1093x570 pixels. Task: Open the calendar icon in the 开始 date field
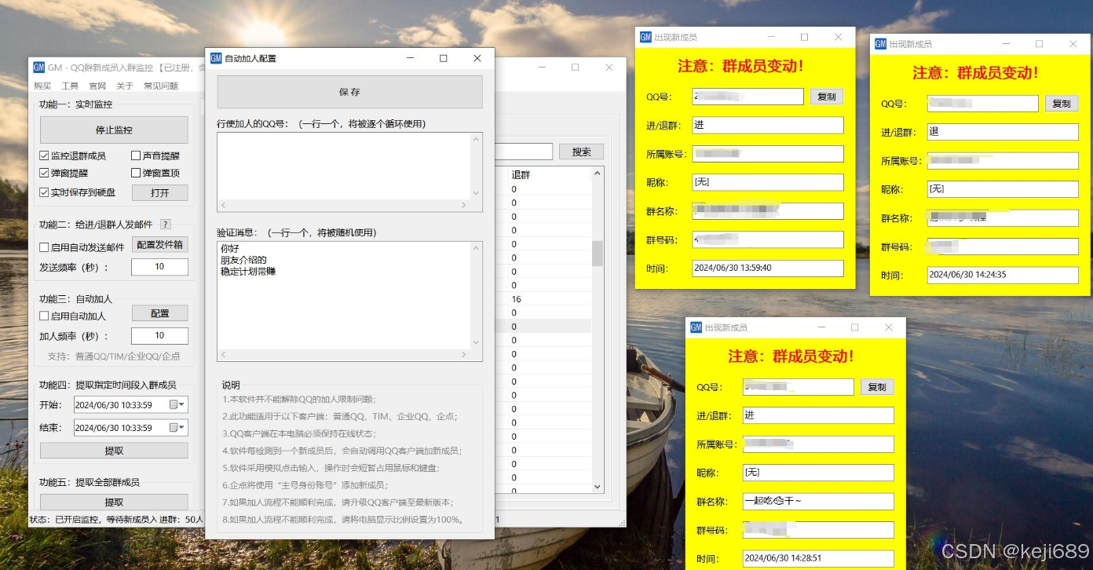pos(174,405)
